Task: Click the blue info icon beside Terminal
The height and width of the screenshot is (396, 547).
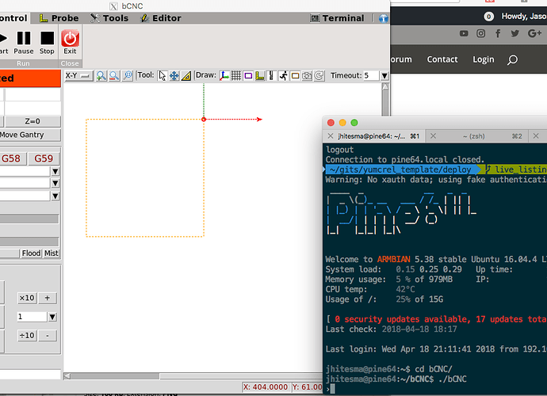Action: pos(384,18)
